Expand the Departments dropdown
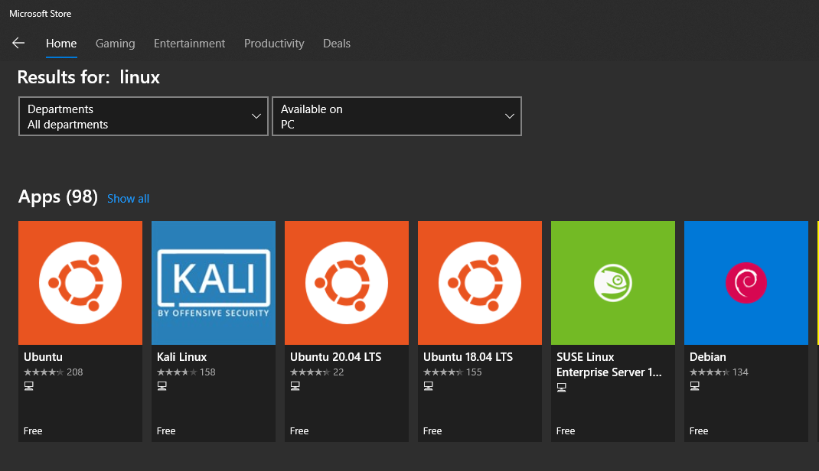This screenshot has width=819, height=471. pyautogui.click(x=143, y=116)
